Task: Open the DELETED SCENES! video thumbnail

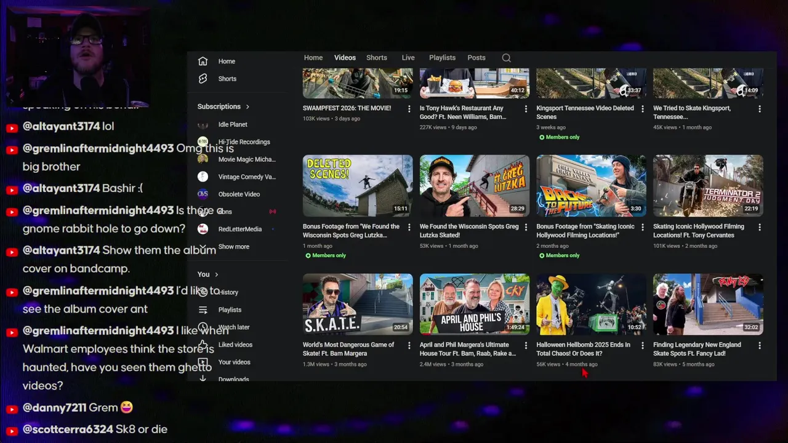Action: click(x=358, y=186)
